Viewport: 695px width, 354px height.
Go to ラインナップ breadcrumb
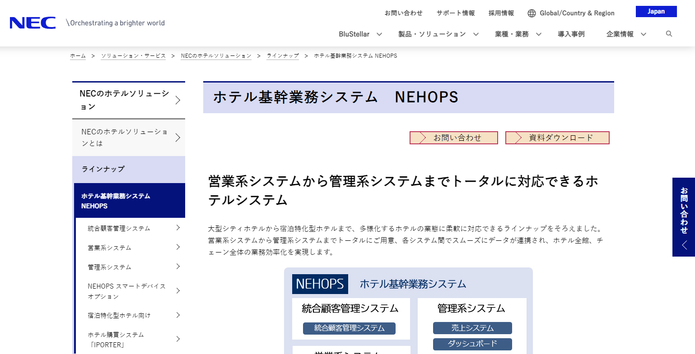(x=283, y=56)
